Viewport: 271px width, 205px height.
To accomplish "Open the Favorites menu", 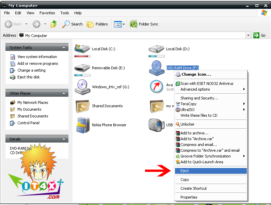I will [47, 13].
